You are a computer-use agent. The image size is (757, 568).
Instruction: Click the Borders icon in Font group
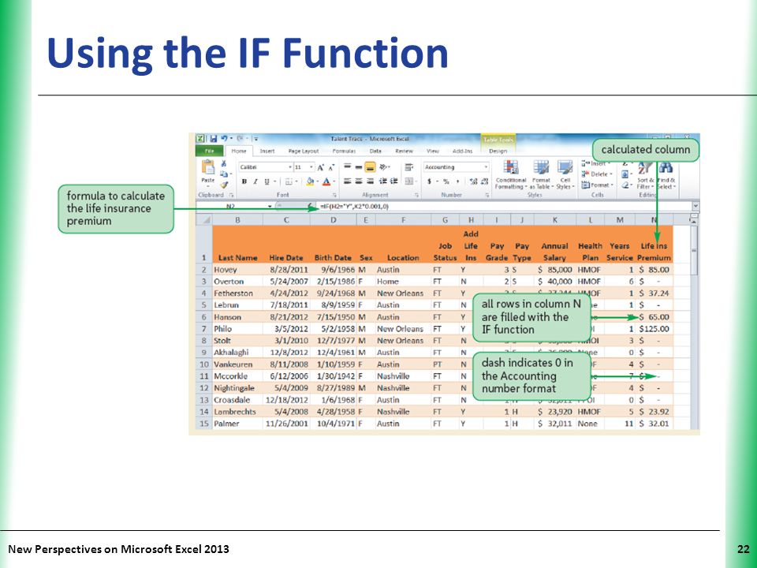point(289,181)
